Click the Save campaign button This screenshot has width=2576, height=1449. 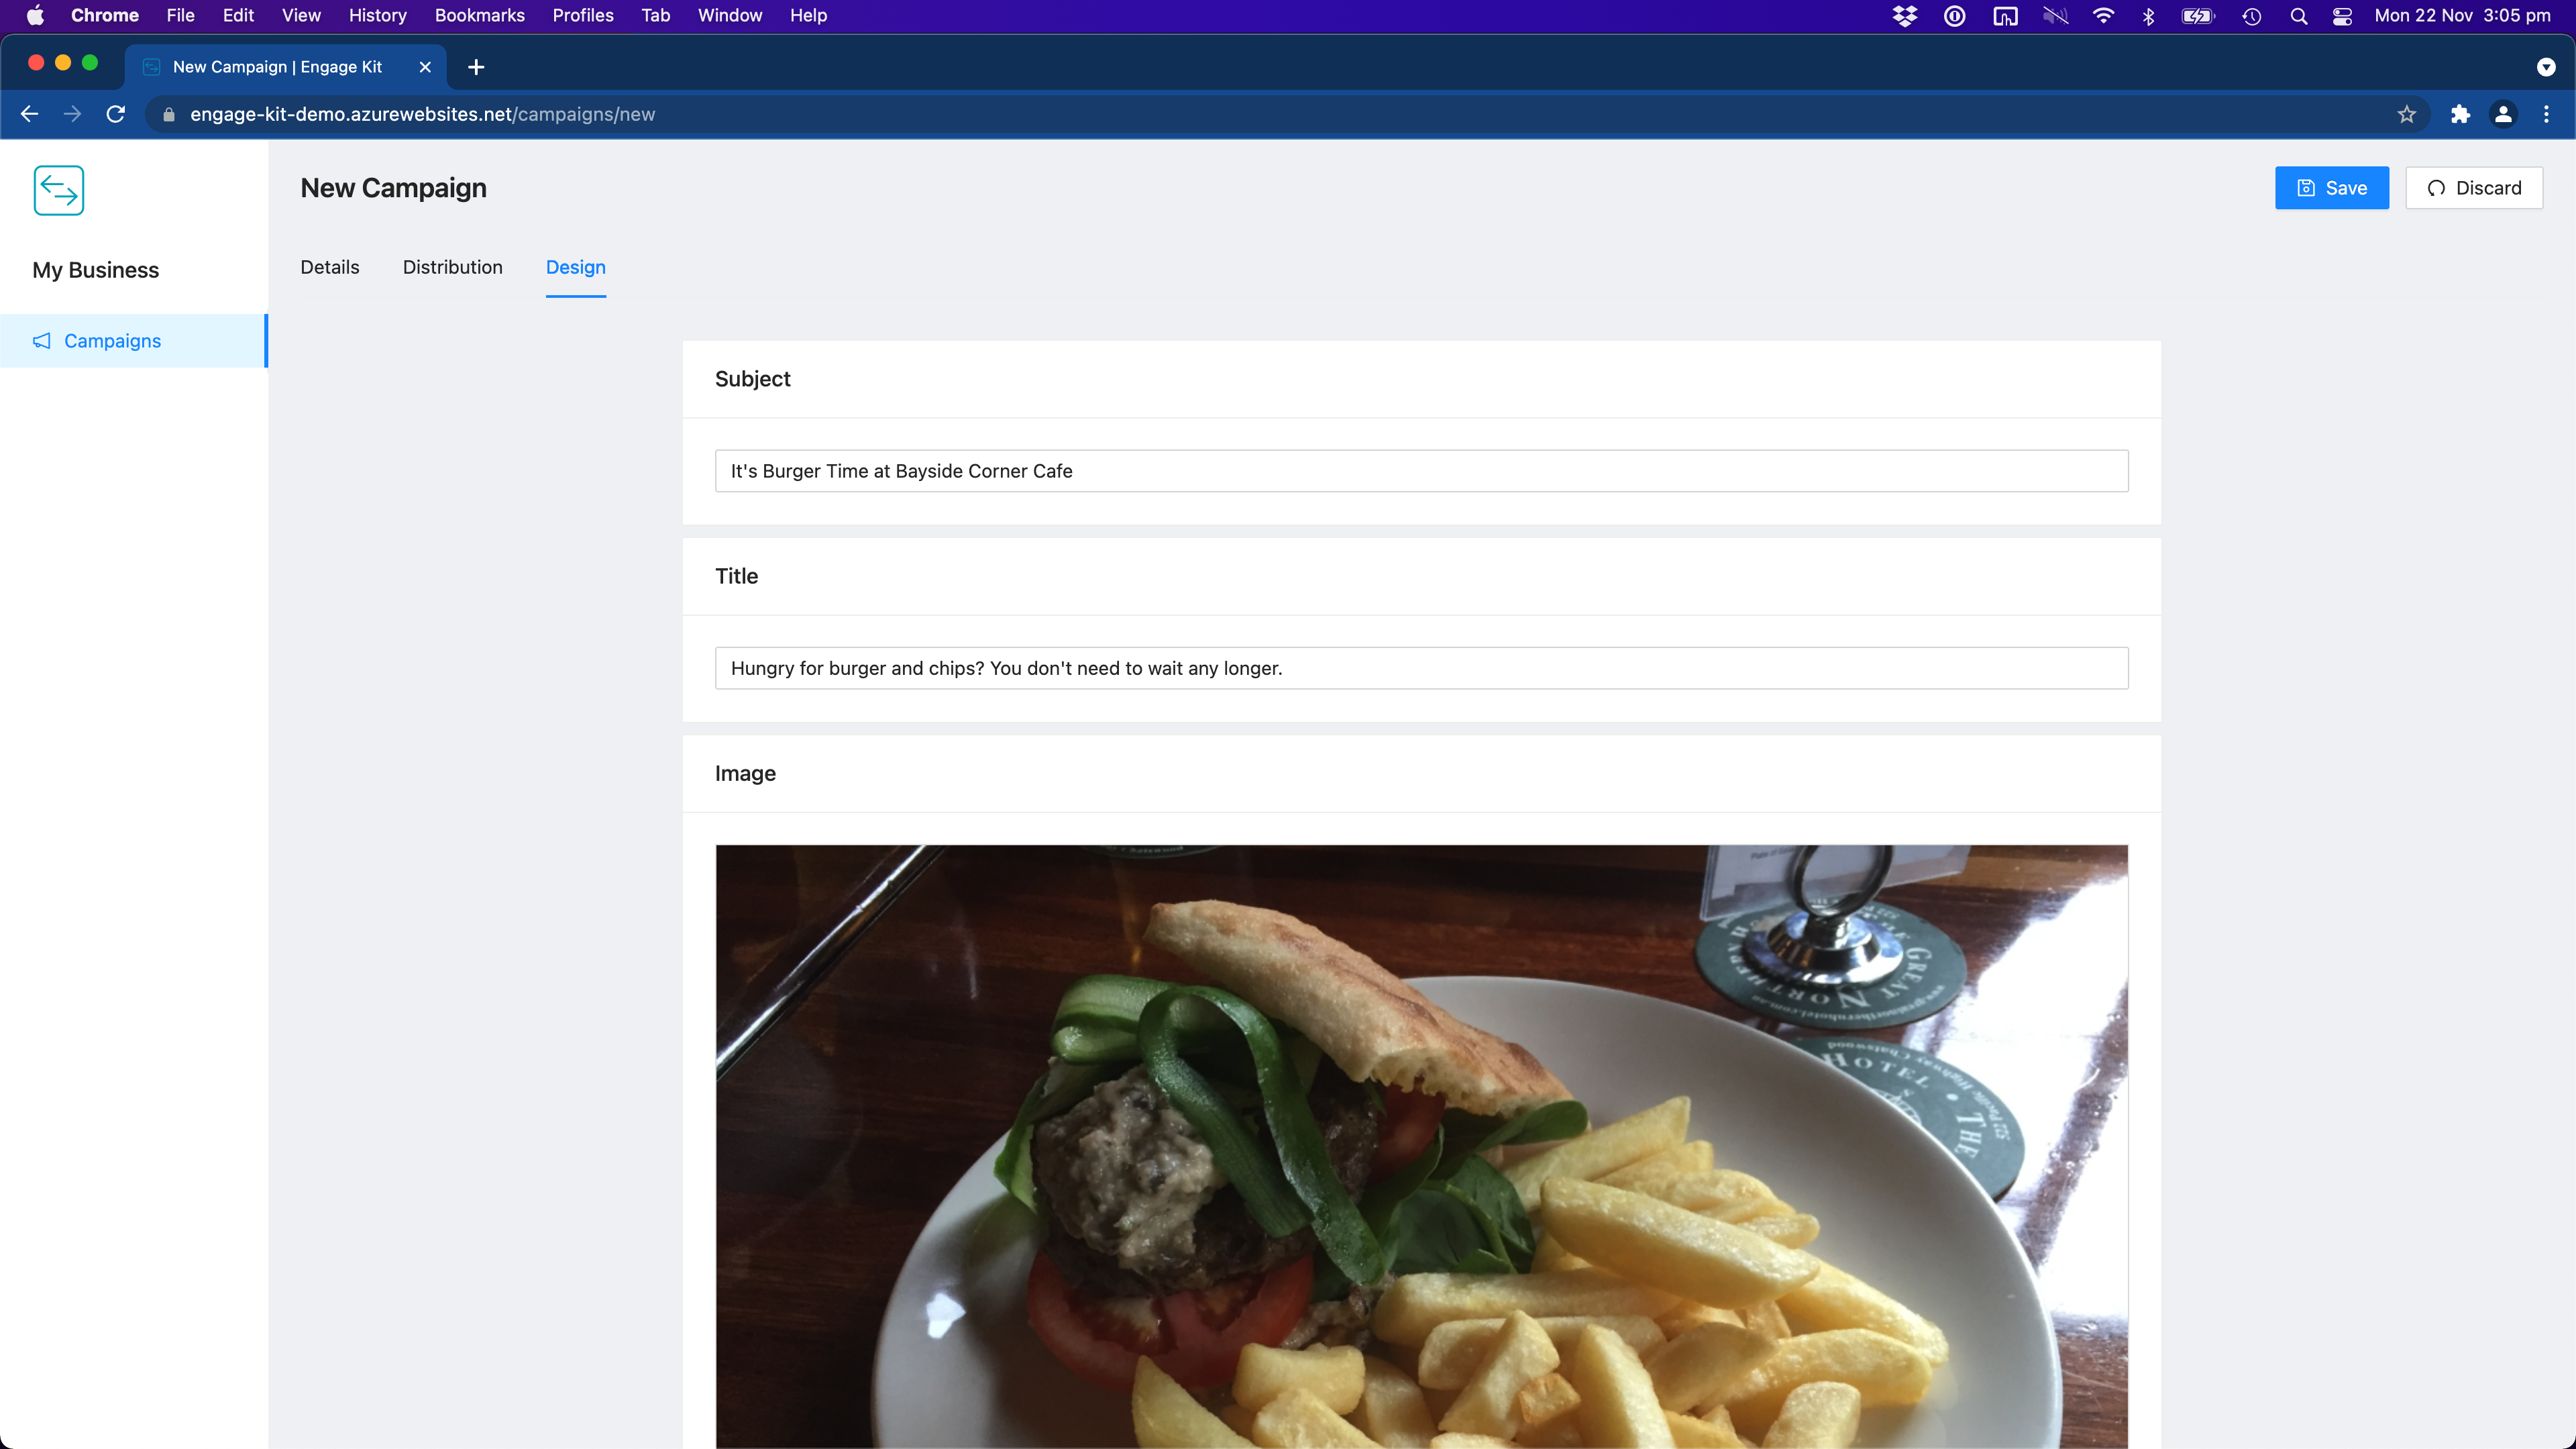tap(2331, 188)
